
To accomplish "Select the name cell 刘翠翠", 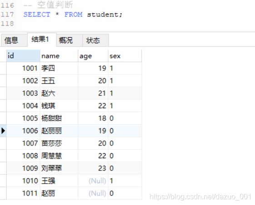I will coord(59,169).
